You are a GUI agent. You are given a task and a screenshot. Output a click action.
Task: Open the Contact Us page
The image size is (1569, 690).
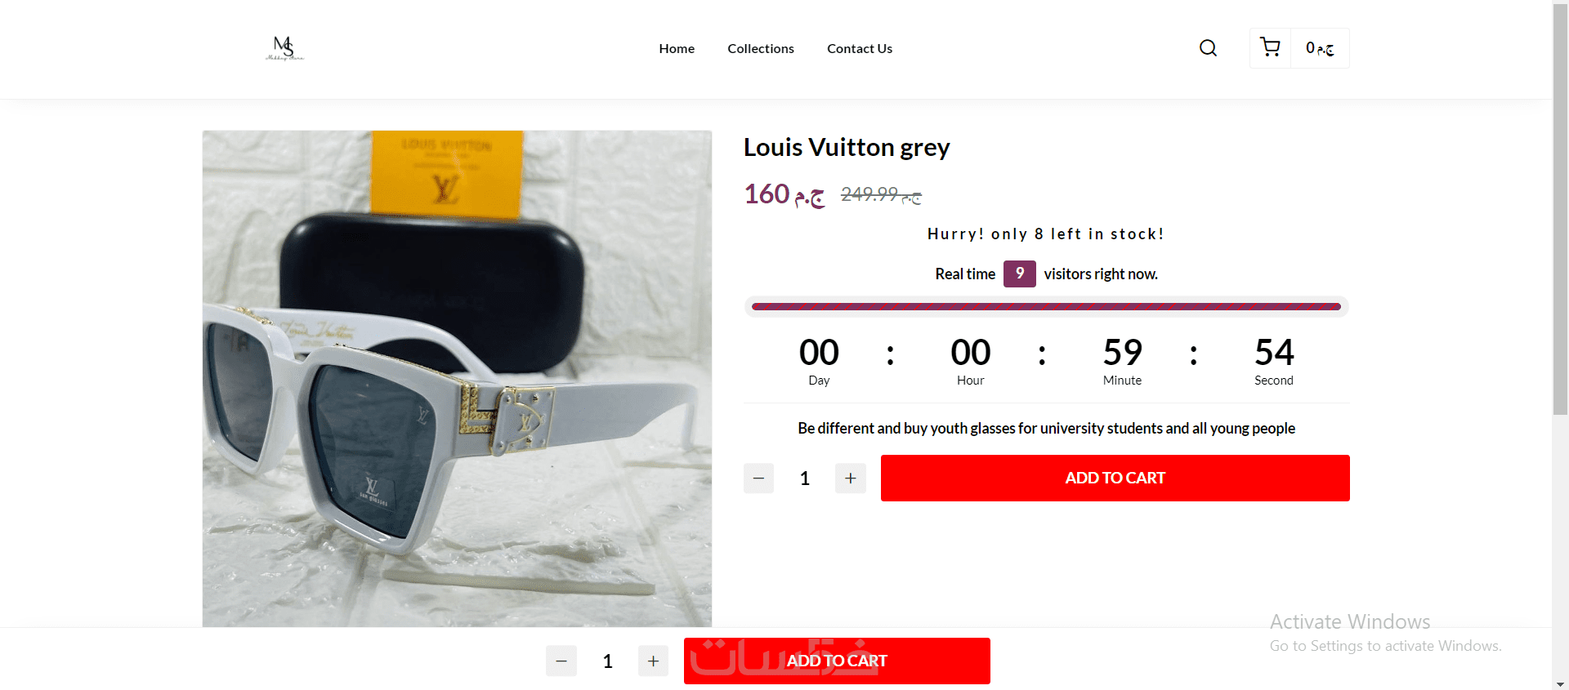tap(860, 49)
